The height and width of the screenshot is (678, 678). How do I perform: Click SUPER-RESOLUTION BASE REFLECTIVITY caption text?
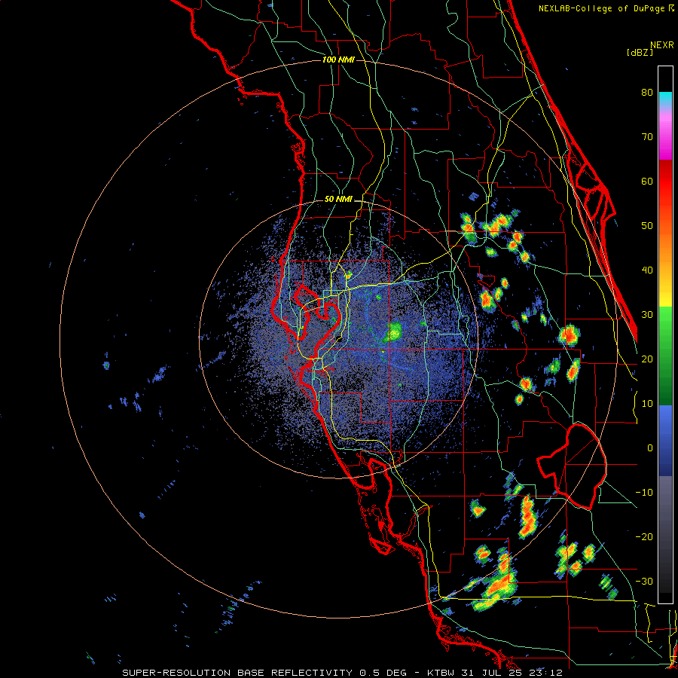coord(237,673)
